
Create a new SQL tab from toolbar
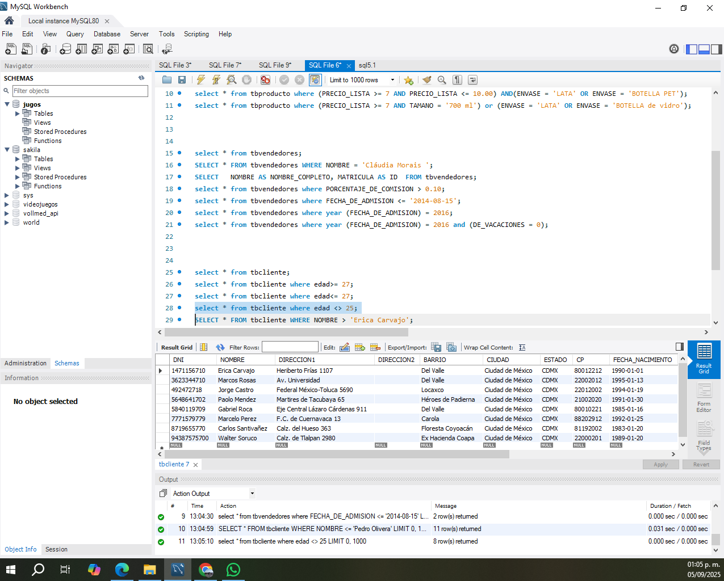[11, 49]
